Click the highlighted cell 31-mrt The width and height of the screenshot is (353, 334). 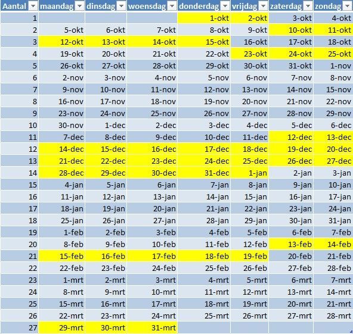[x=152, y=327]
